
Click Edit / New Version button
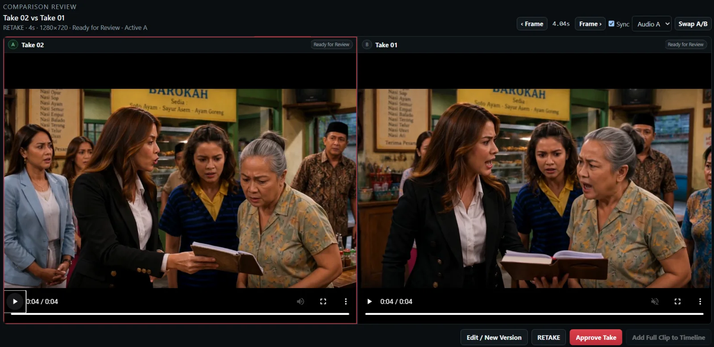(494, 338)
